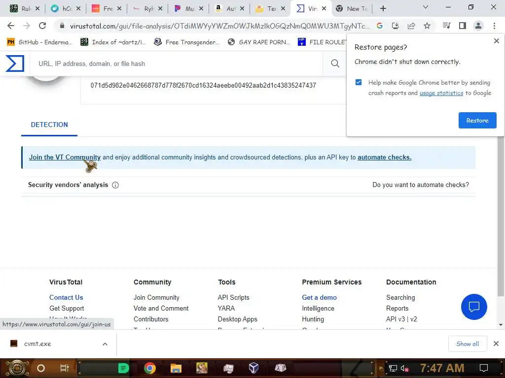Image resolution: width=505 pixels, height=378 pixels.
Task: Switch to the Amazon Aut tab
Action: (x=229, y=9)
